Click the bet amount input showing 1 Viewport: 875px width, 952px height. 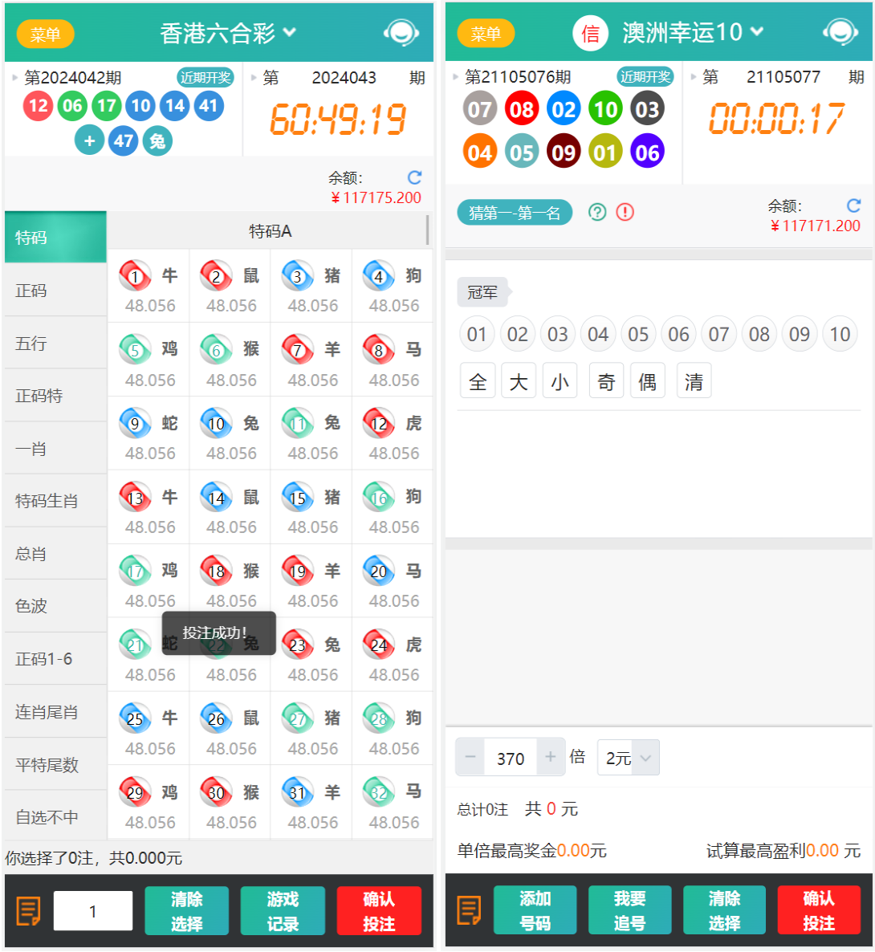click(93, 911)
